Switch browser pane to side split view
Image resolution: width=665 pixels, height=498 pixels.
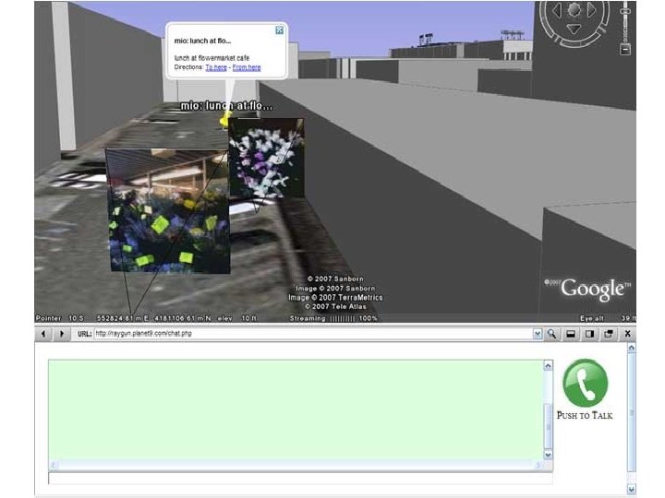(x=589, y=334)
